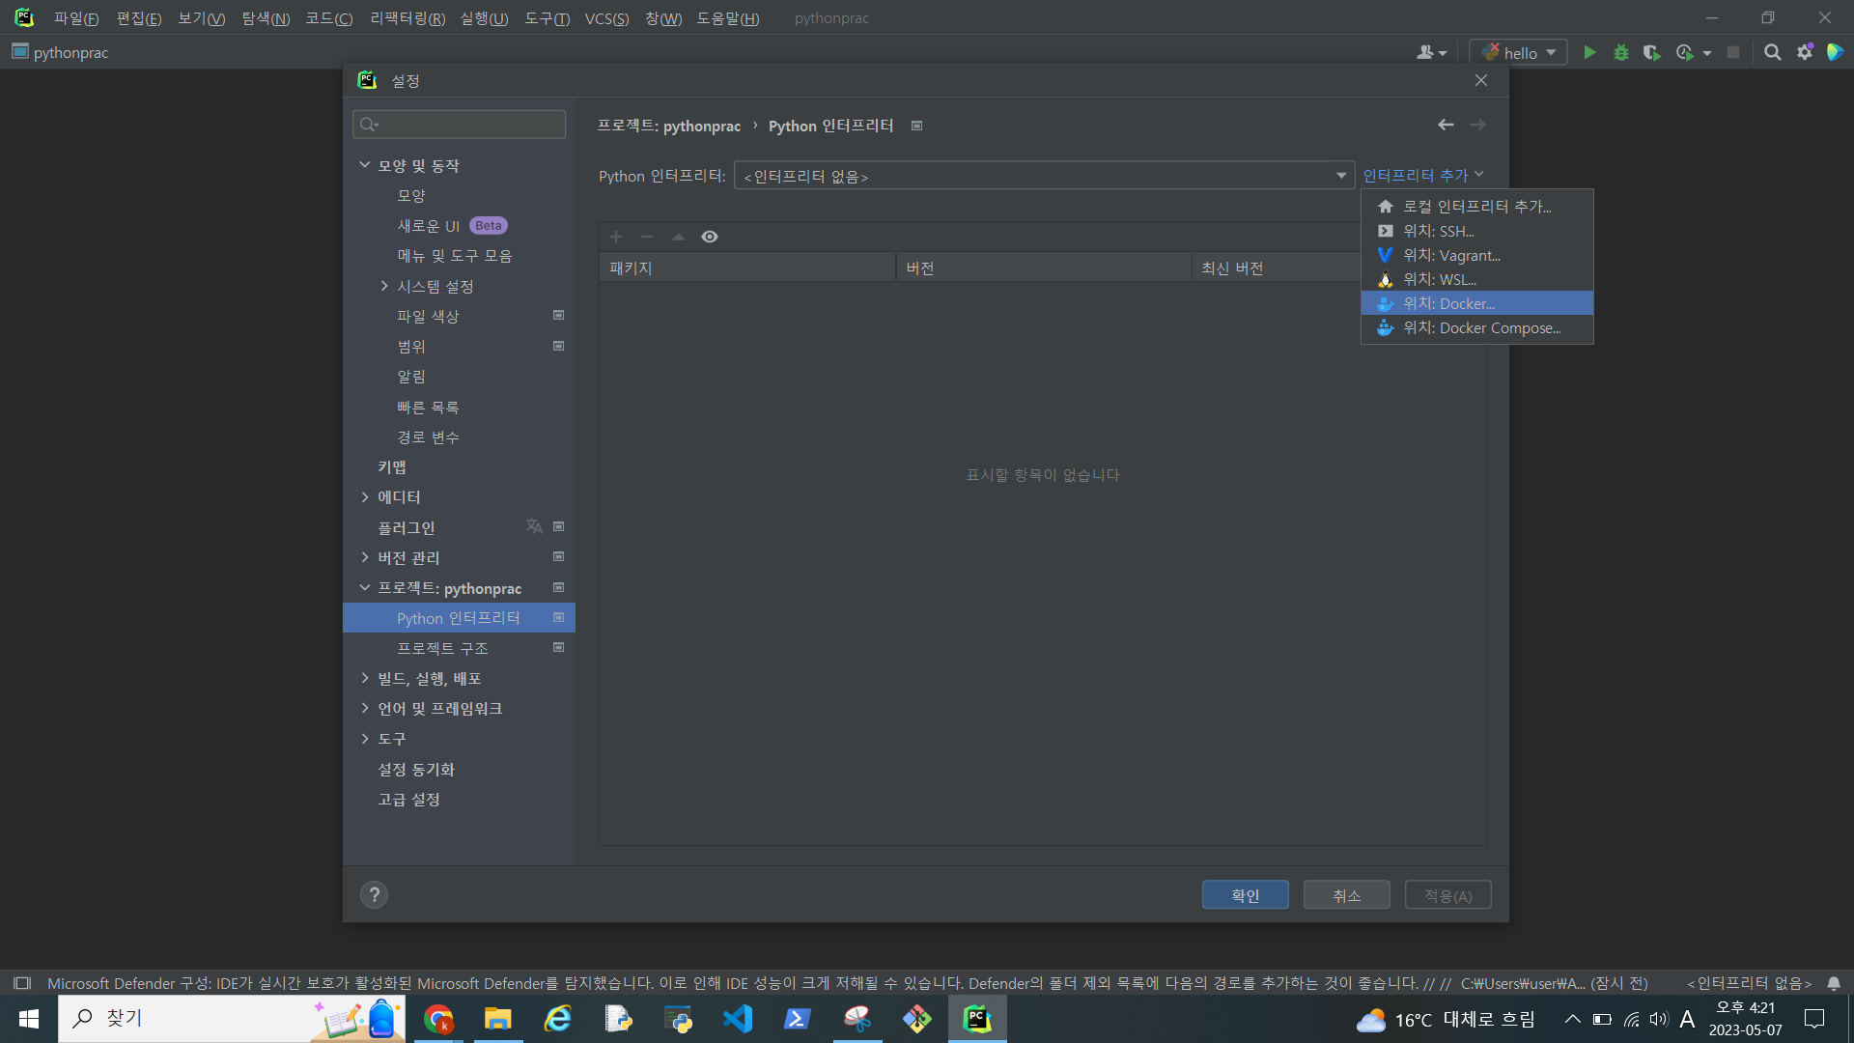Click the project-level marker icon beside the breadcrumb
Viewport: 1854px width, 1043px height.
click(x=916, y=126)
